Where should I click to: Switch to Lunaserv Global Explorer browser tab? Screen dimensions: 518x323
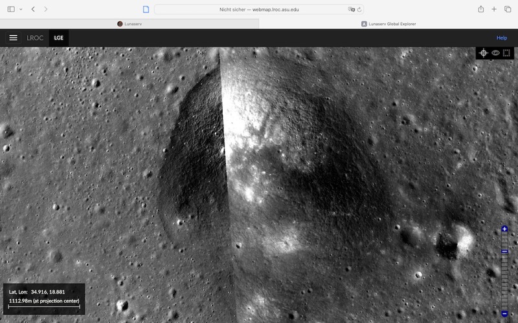(388, 24)
